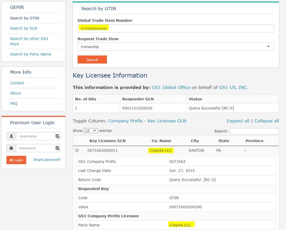Click the Login button

16,160
